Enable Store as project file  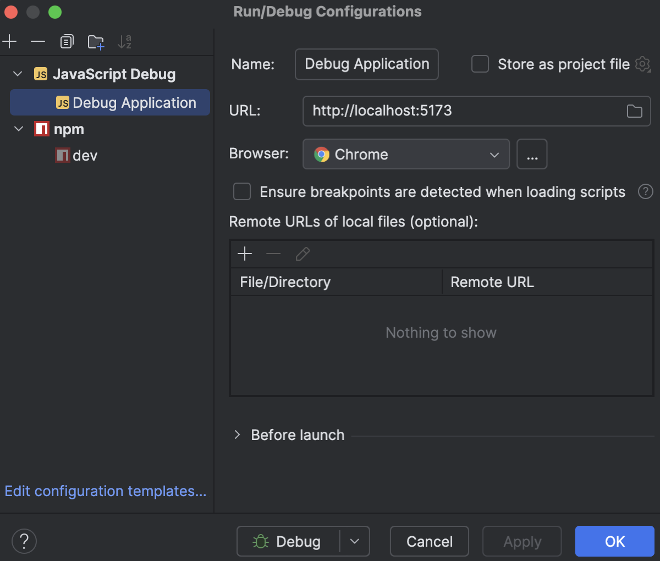(480, 64)
